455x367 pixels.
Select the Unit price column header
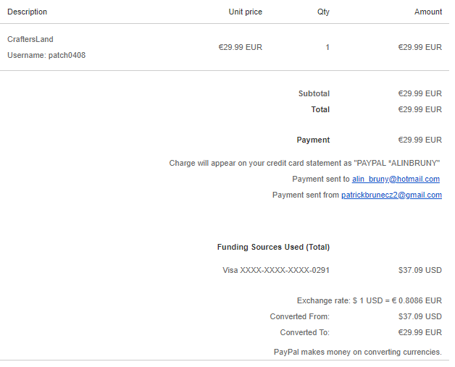click(x=245, y=12)
